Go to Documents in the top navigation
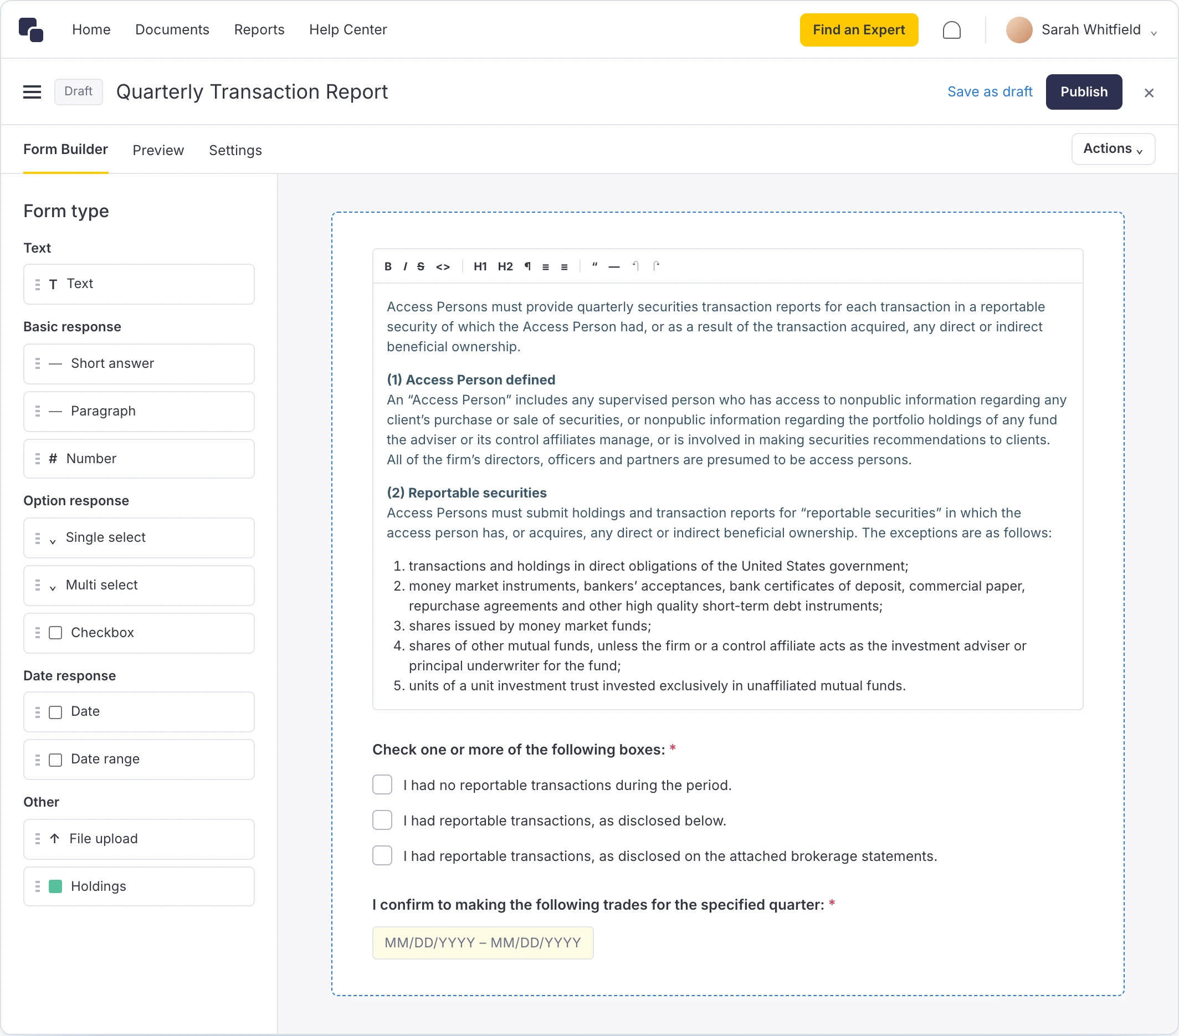Image resolution: width=1179 pixels, height=1036 pixels. coord(172,30)
